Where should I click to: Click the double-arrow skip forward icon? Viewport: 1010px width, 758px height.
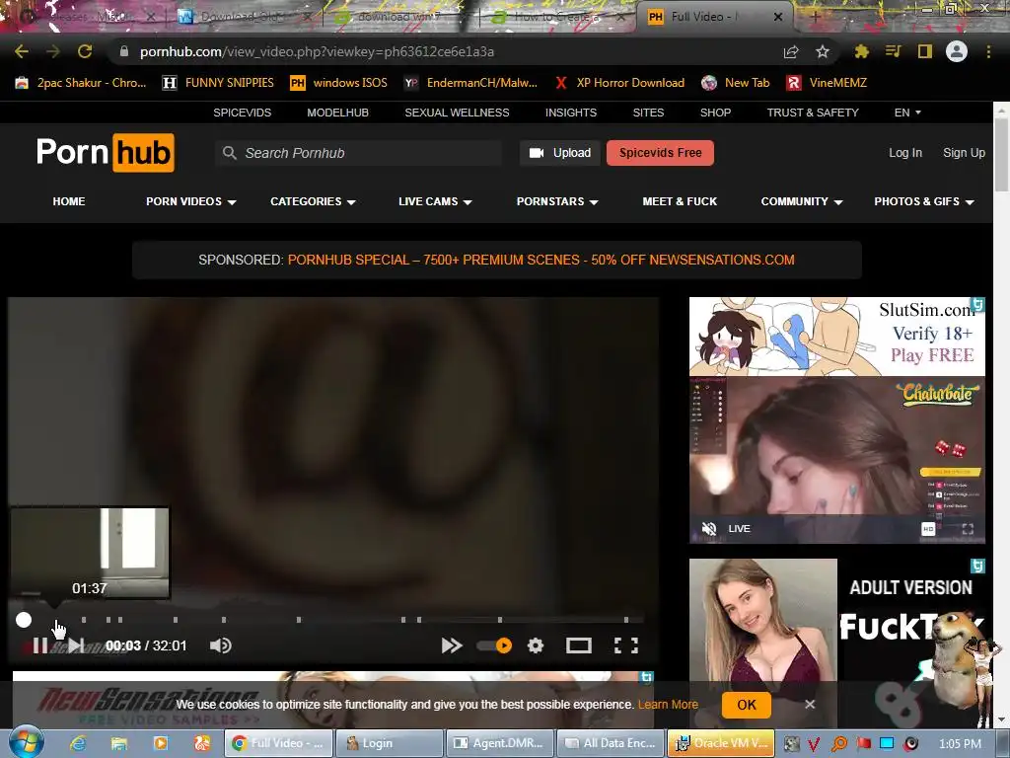[x=452, y=645]
